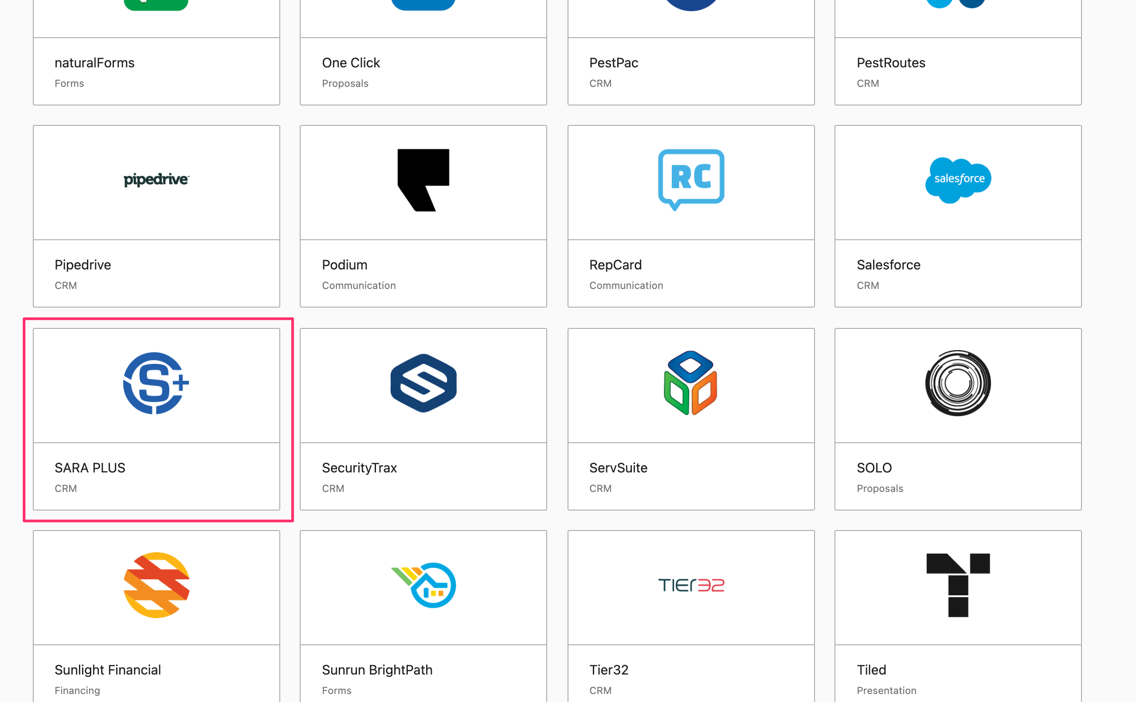Screen dimensions: 1136x702
Task: Select the SARA PLUS title text
Action: (90, 468)
